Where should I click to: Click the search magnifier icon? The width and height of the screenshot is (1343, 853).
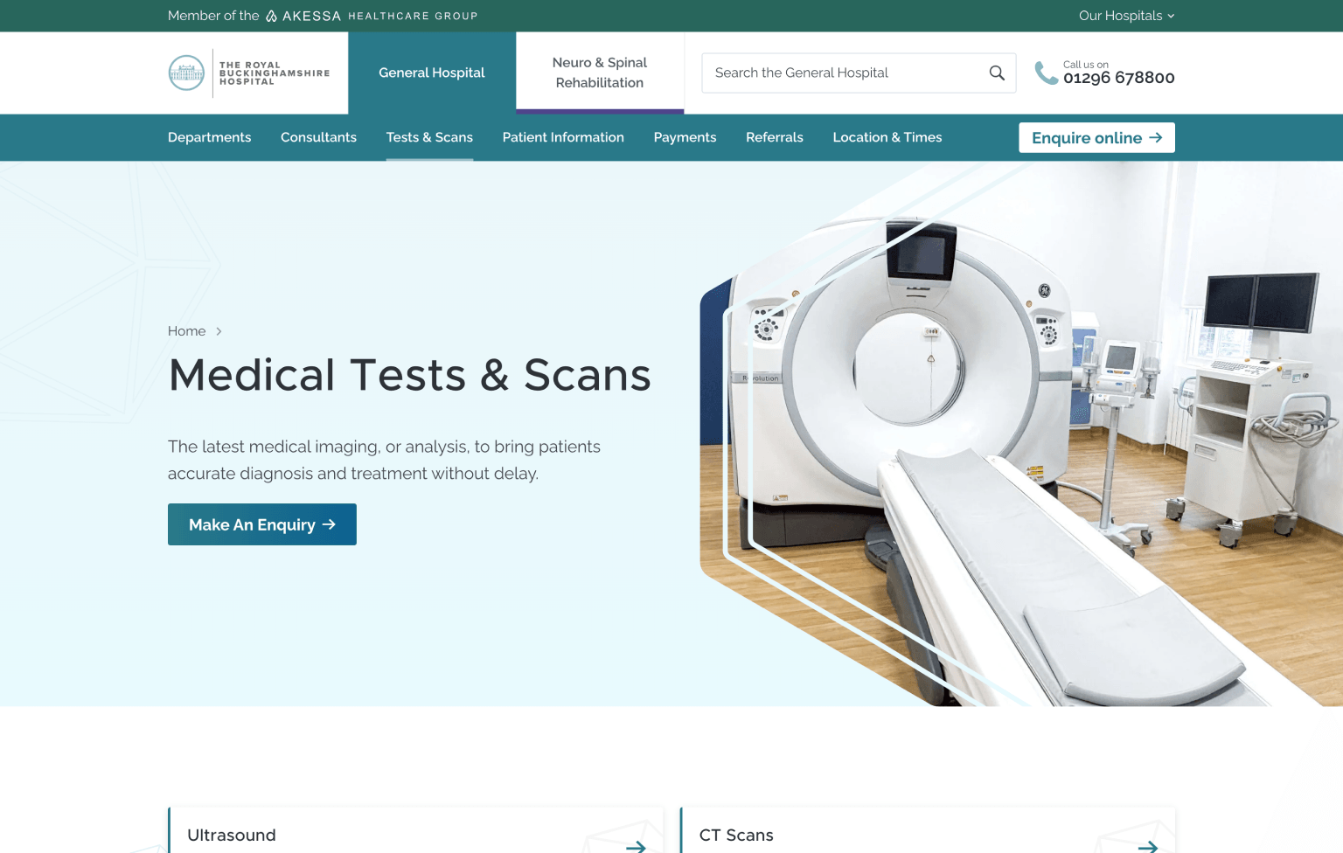(x=996, y=73)
